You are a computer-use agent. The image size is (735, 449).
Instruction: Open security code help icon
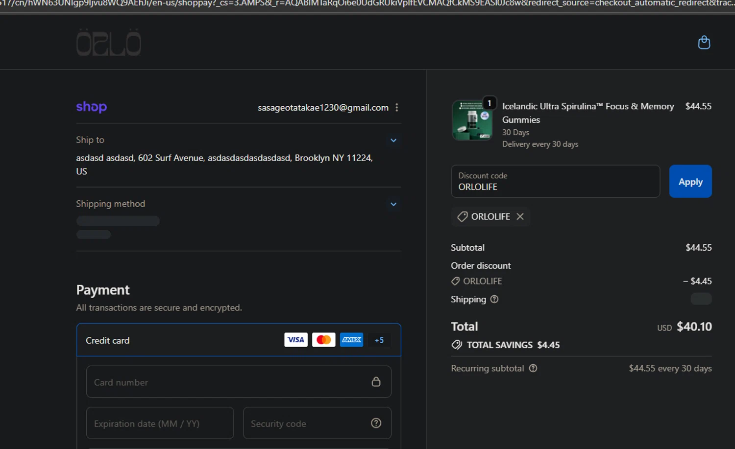[376, 423]
